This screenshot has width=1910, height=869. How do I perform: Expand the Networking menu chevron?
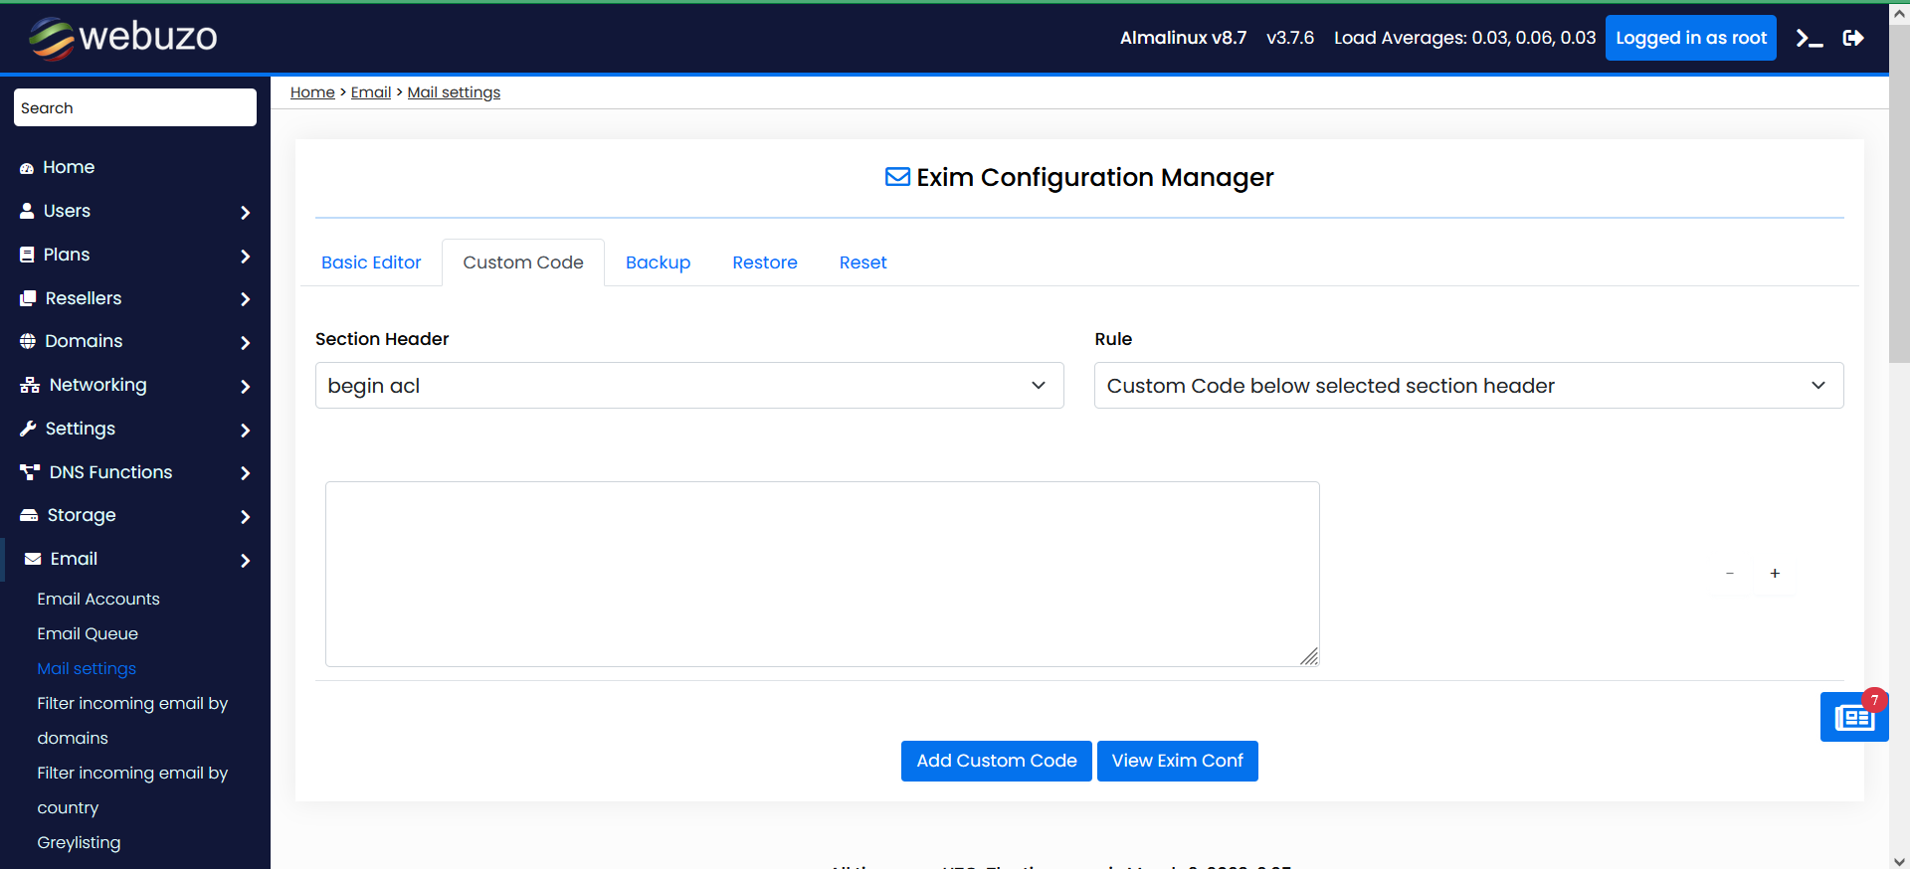tap(245, 386)
